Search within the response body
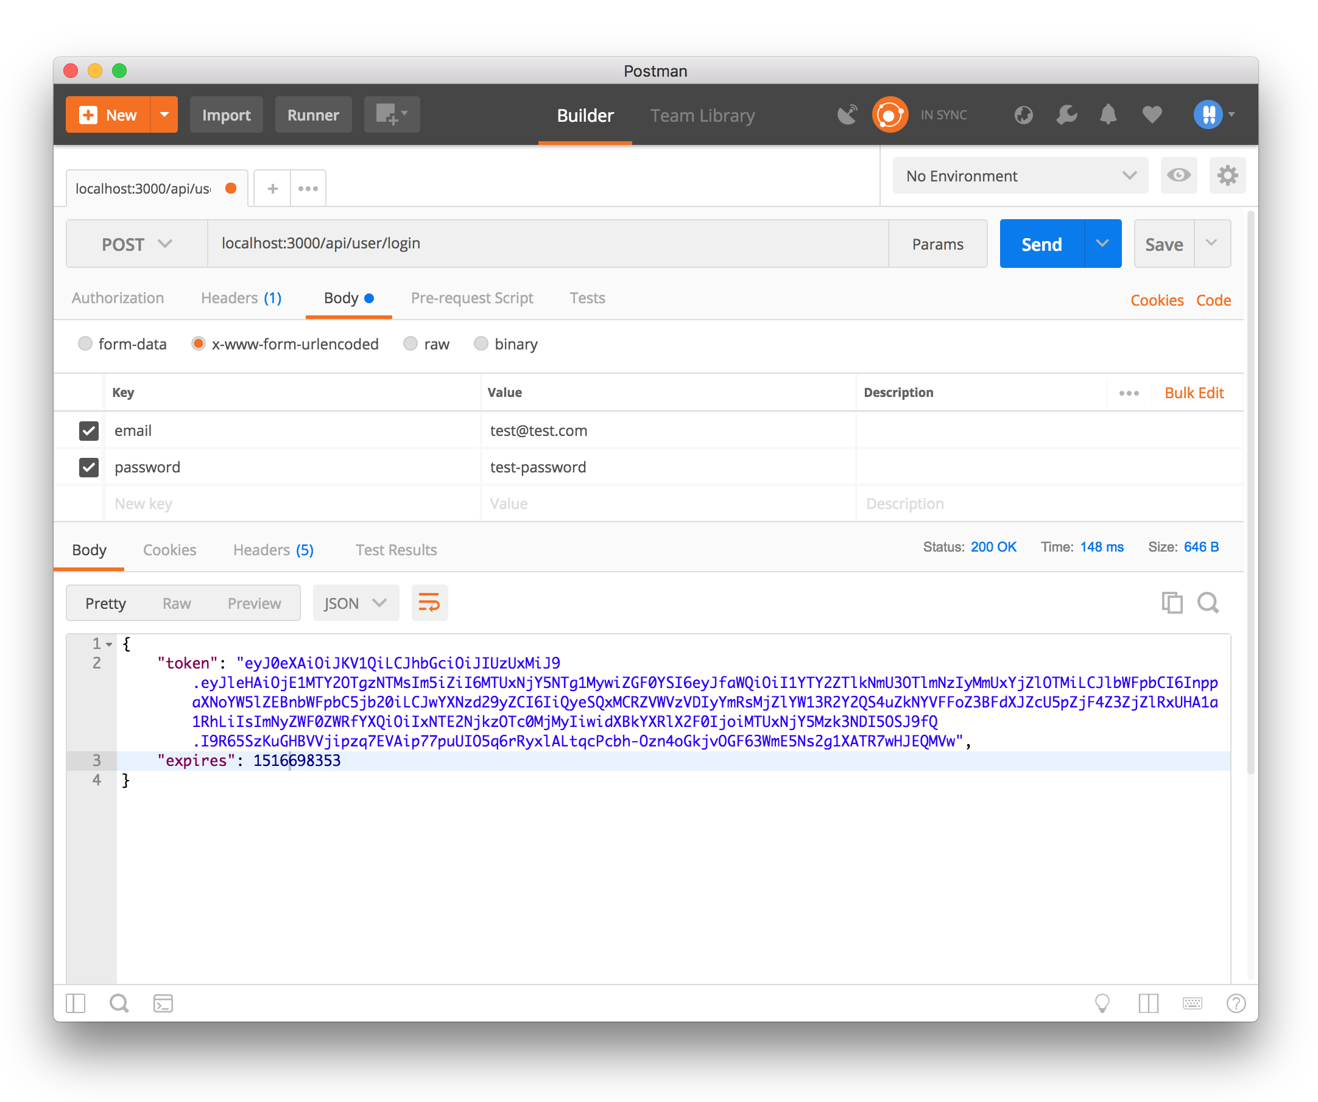 1208,603
